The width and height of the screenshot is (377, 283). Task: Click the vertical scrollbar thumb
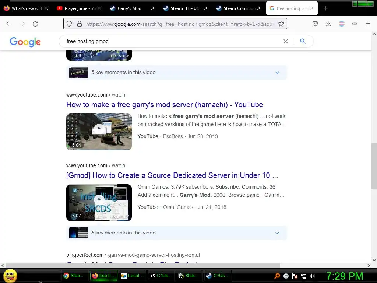(x=374, y=166)
